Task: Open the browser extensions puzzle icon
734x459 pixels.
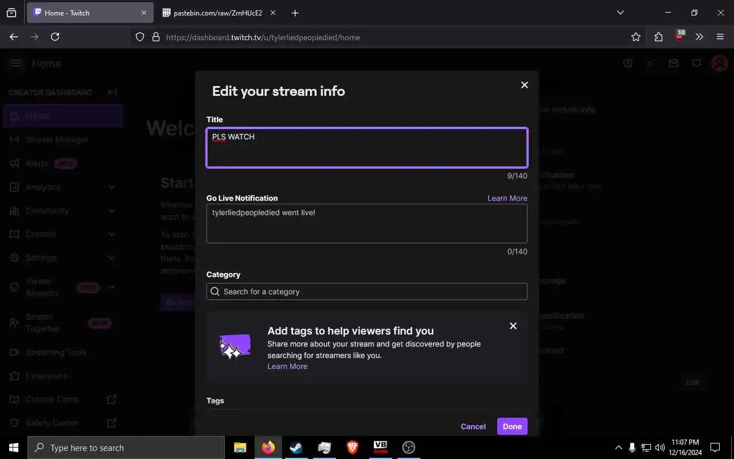Action: point(658,37)
